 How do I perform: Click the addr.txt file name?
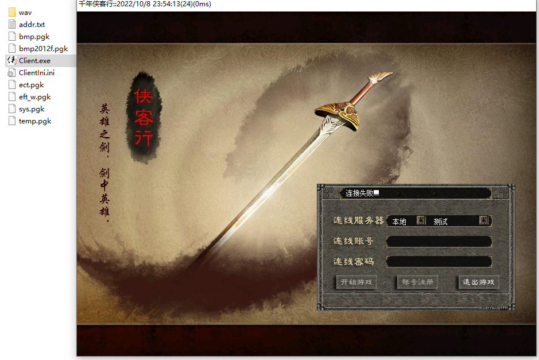click(x=32, y=25)
